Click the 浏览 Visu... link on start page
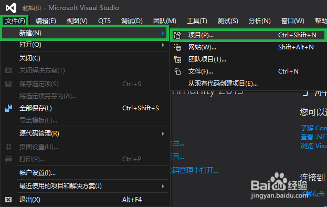The image size is (327, 207). tap(314, 146)
